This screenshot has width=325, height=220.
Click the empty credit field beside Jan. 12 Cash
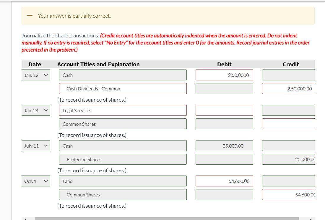tap(288, 75)
